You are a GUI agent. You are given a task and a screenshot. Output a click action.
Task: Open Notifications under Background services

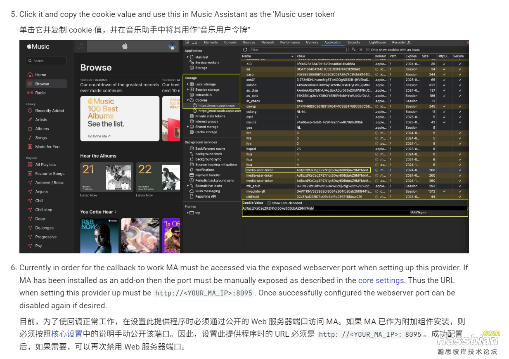click(202, 170)
